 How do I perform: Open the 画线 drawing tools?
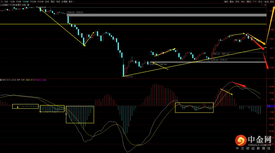point(249,2)
